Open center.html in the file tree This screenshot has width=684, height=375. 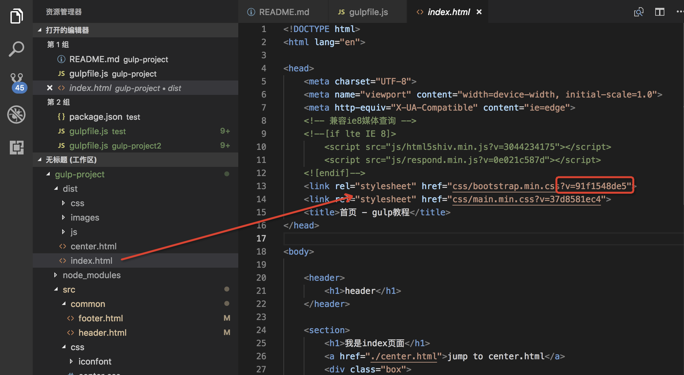93,246
